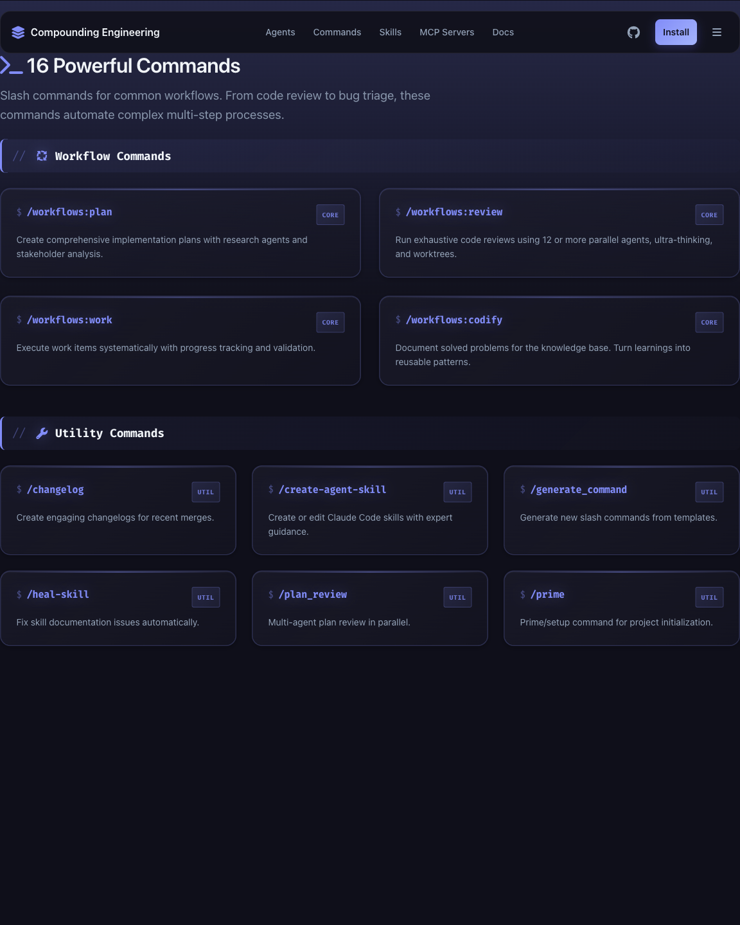Click the CORE badge on /workflows:plan
740x925 pixels.
pyautogui.click(x=330, y=215)
